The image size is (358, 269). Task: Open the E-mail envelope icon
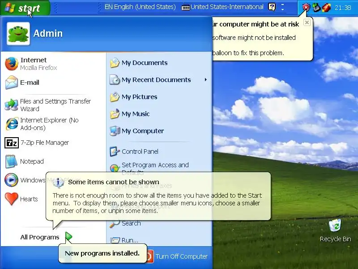click(x=12, y=82)
